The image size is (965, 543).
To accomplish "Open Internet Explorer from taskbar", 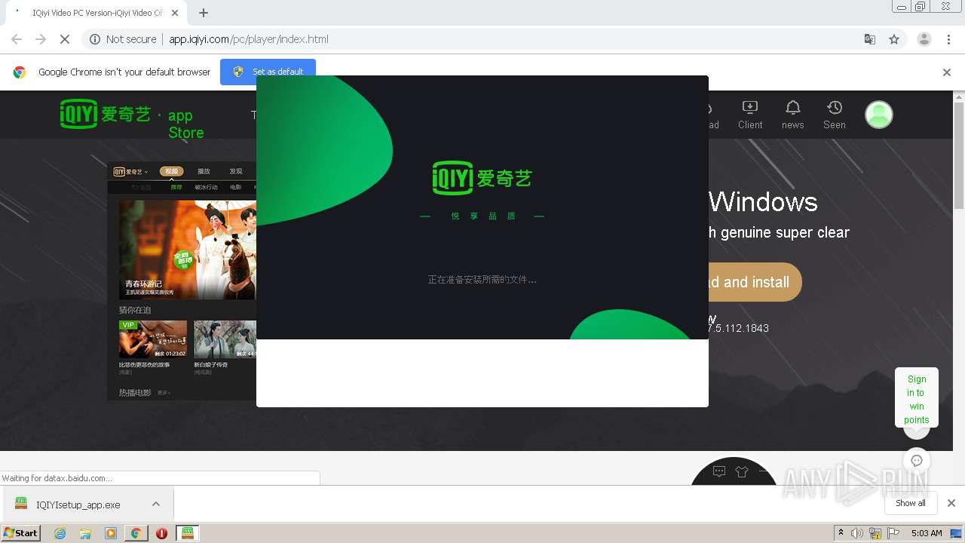I will 60,533.
